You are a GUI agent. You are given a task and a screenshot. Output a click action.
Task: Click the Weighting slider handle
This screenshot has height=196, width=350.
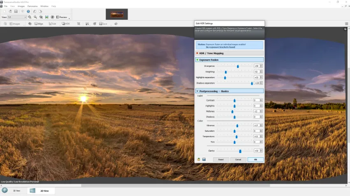[226, 72]
